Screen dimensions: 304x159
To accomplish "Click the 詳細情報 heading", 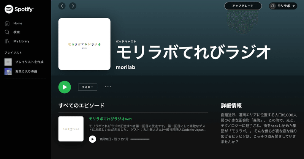I will pos(231,105).
